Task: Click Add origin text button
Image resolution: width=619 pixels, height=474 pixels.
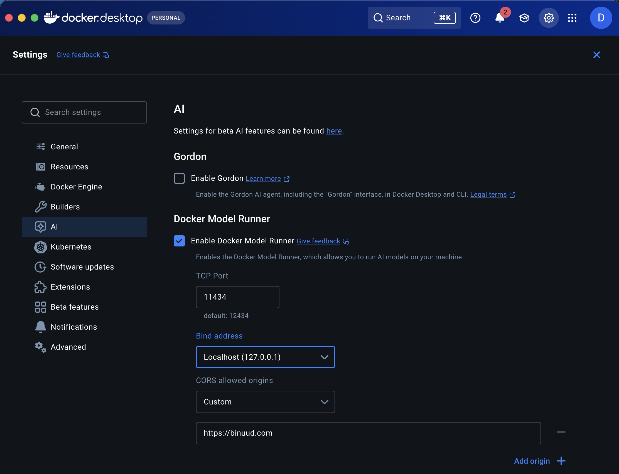Action: pyautogui.click(x=532, y=461)
